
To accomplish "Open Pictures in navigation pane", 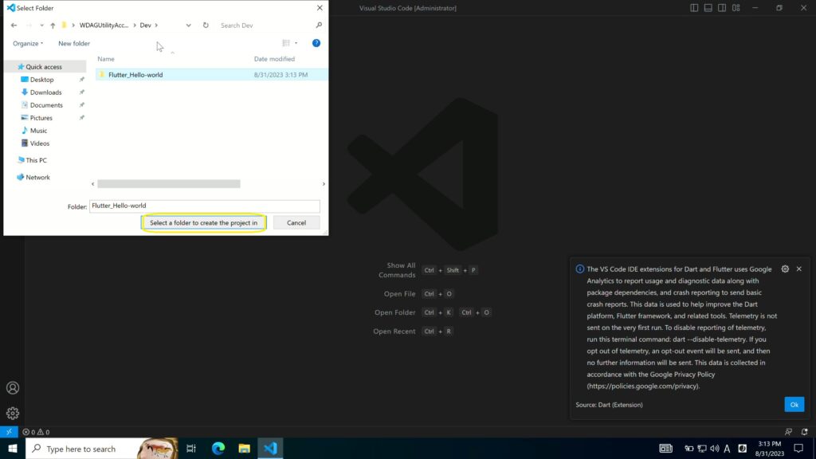I will pos(41,118).
